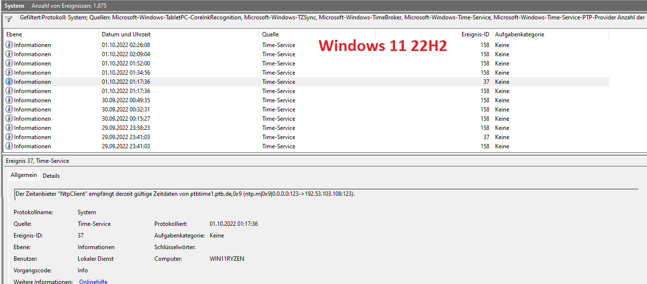Sort by the Aufgabenkategorie column header
The width and height of the screenshot is (647, 284).
pos(550,34)
